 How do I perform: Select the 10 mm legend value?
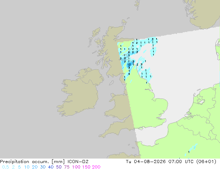click(x=27, y=167)
